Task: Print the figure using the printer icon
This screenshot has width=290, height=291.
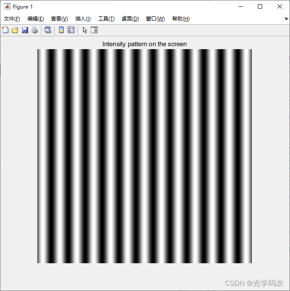Action: click(35, 30)
